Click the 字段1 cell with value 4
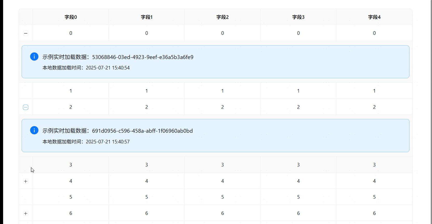 coord(147,181)
